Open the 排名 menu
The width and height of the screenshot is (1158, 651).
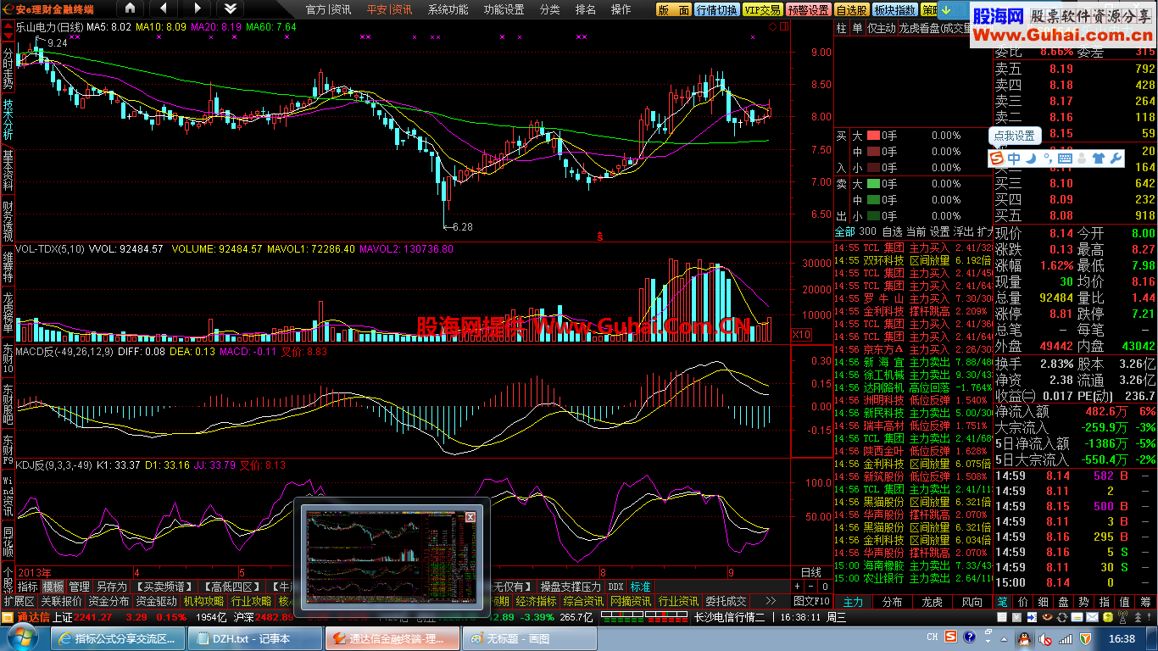586,9
